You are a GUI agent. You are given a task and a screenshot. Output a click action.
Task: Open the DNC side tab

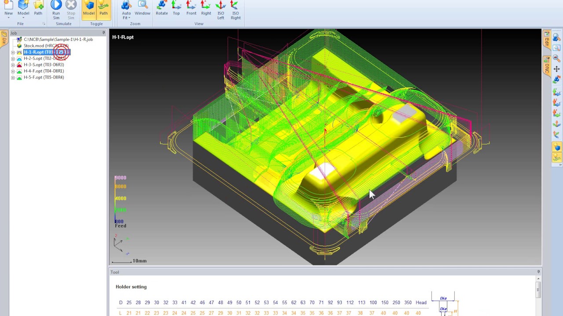point(547,66)
